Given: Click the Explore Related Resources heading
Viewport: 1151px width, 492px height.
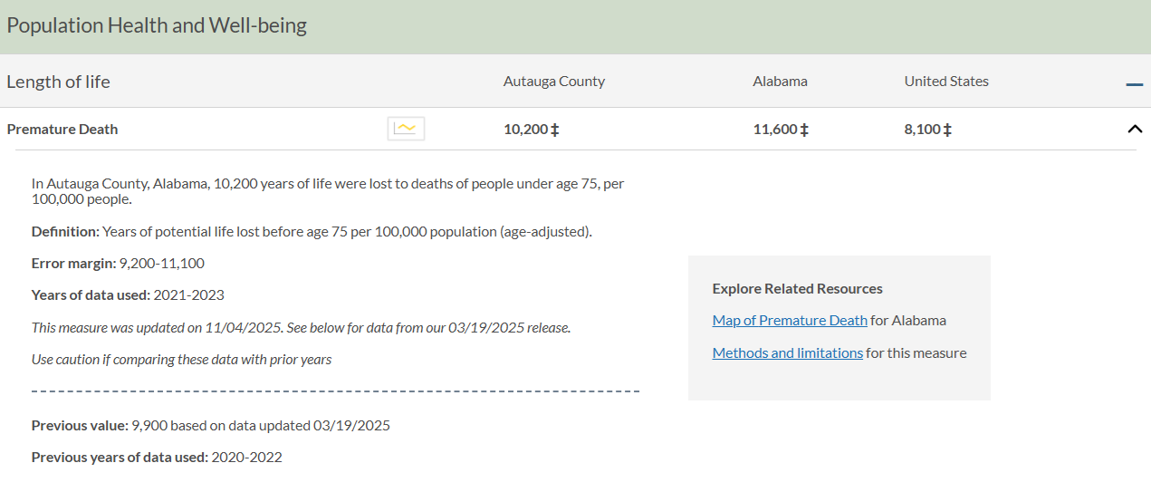Looking at the screenshot, I should [x=797, y=289].
